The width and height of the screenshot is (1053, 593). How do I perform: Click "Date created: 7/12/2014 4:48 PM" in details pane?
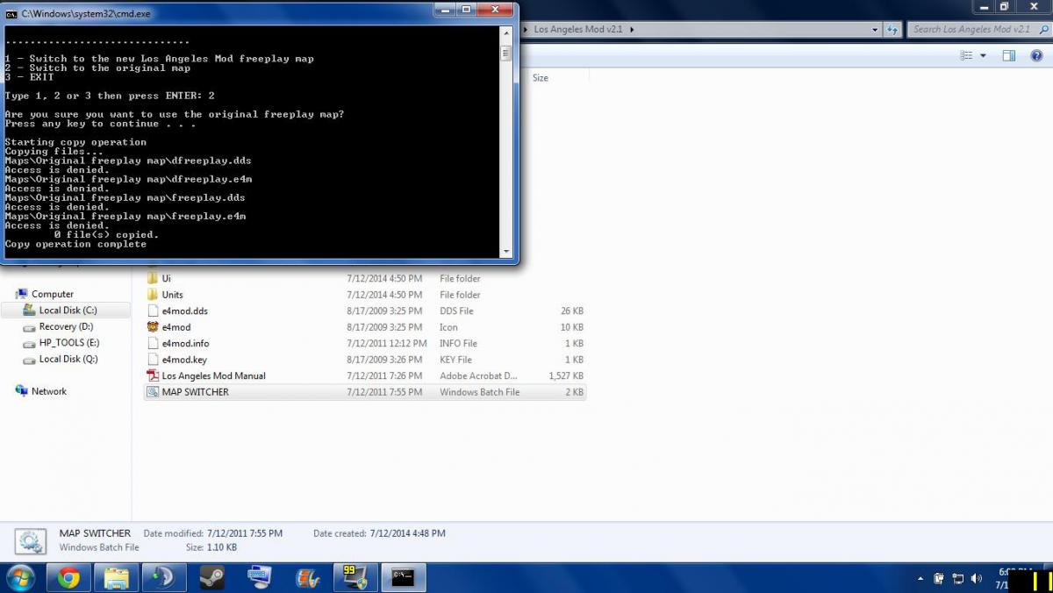[379, 533]
